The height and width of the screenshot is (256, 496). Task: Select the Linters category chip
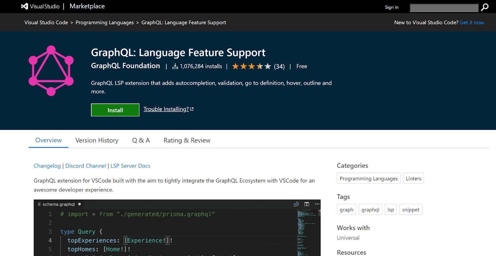[413, 178]
